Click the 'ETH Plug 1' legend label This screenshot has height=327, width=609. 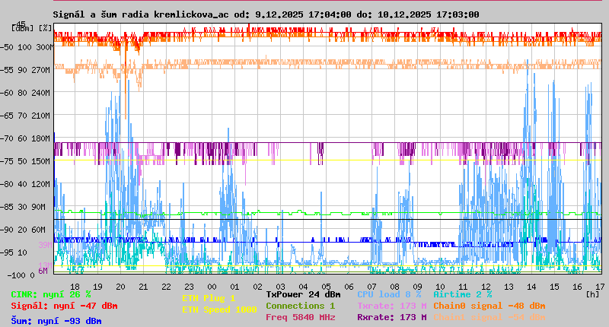coord(209,298)
